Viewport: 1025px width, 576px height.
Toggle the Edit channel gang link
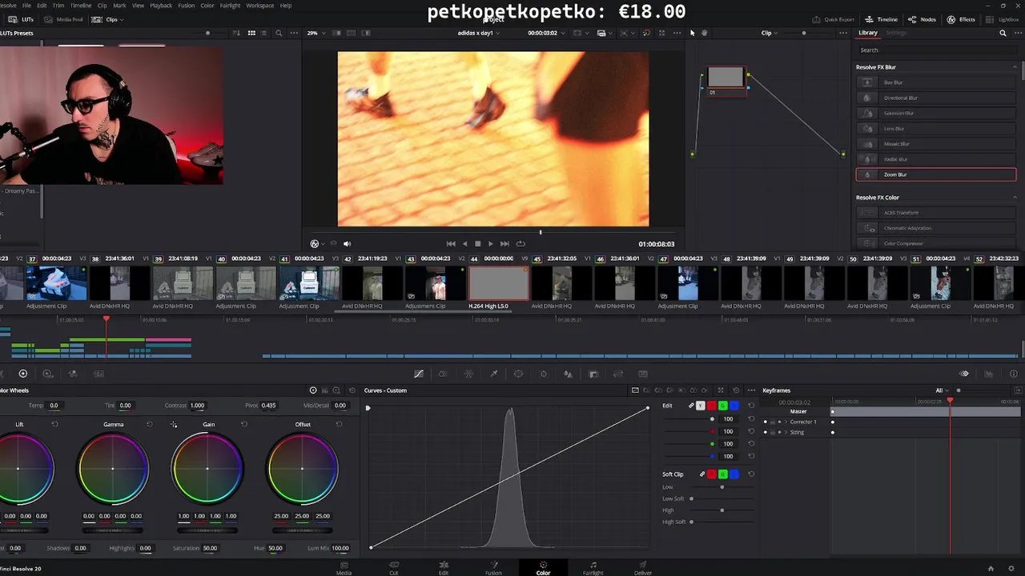point(691,406)
